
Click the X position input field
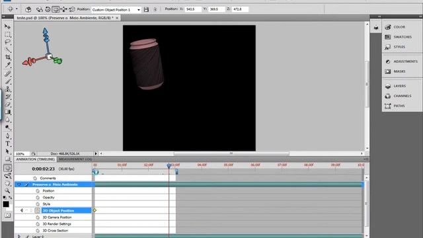193,9
